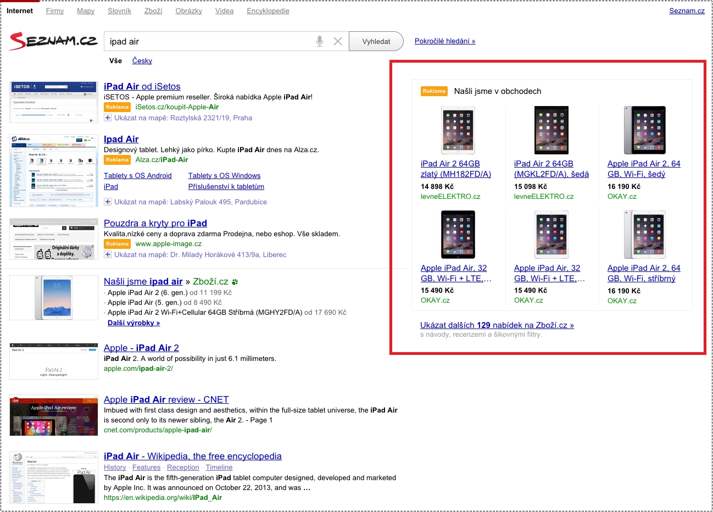713x512 pixels.
Task: Open Wikipedia Timeline sublink
Action: 219,468
